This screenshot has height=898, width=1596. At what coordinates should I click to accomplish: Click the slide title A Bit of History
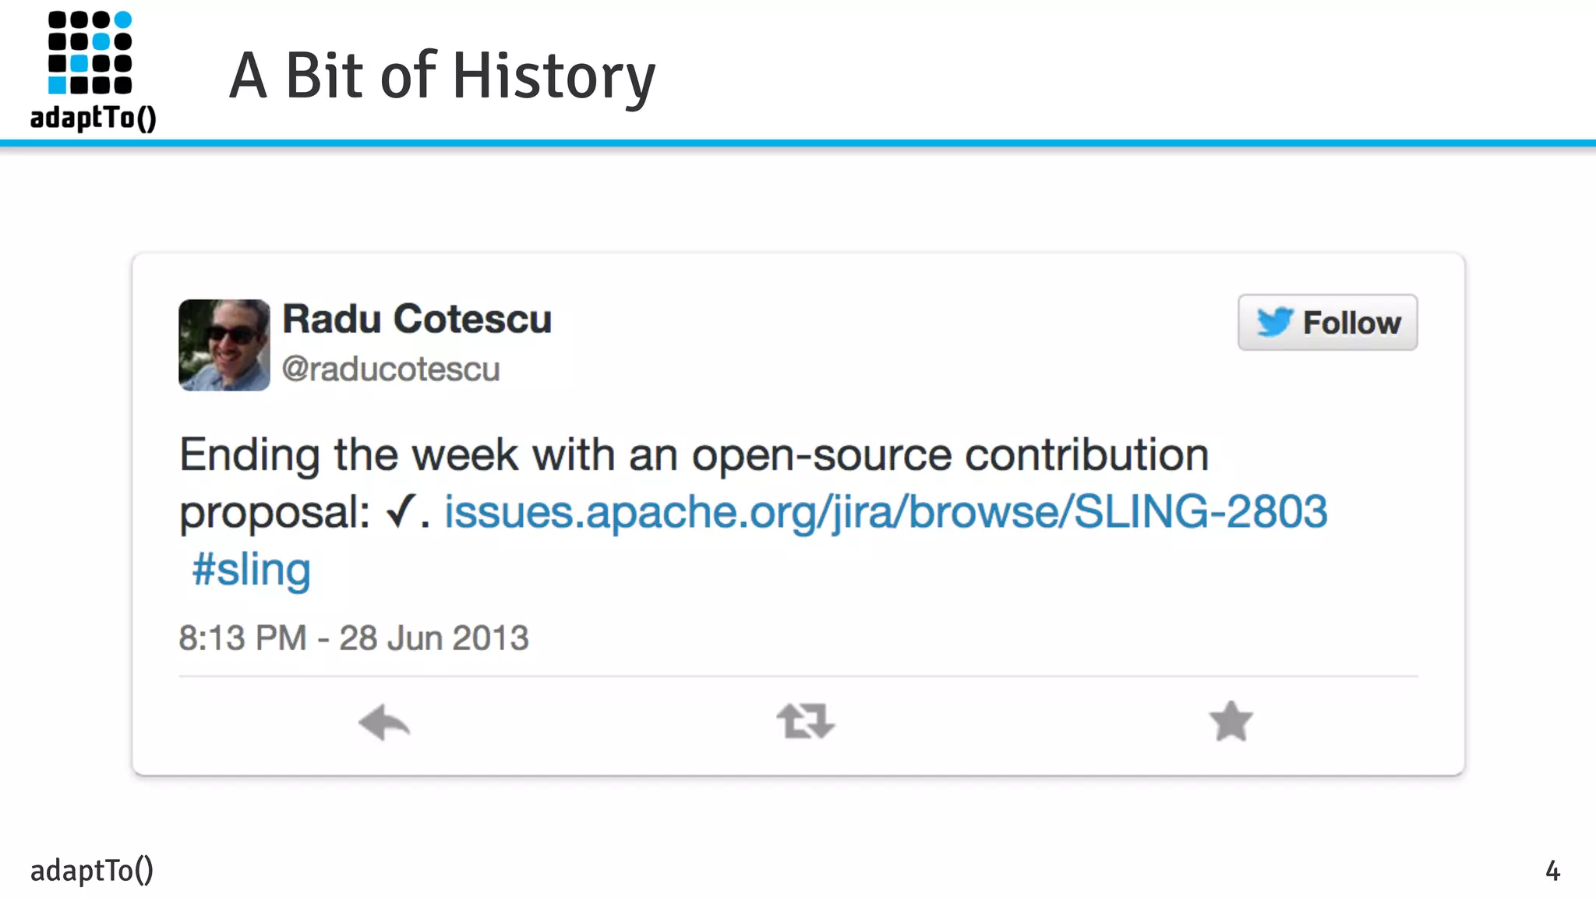[x=442, y=76]
